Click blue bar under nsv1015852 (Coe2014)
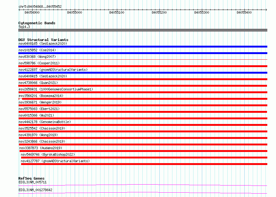Viewport: 276px width, 197px height. [143, 53]
